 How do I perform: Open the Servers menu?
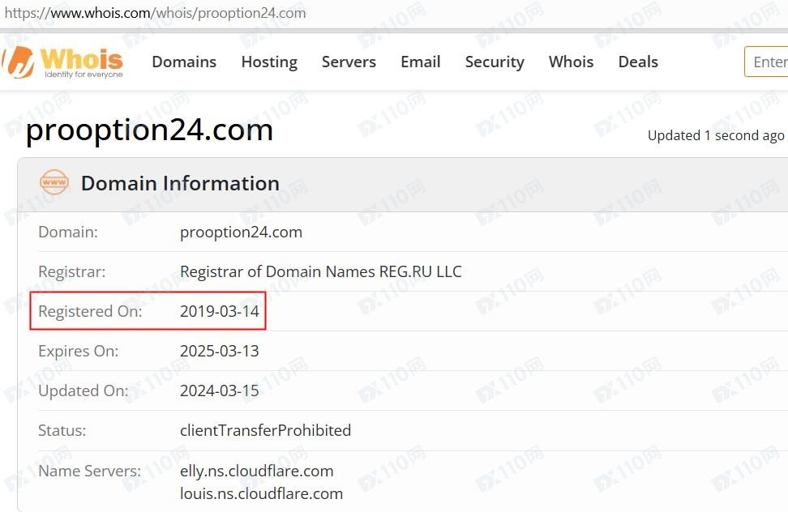click(x=349, y=62)
